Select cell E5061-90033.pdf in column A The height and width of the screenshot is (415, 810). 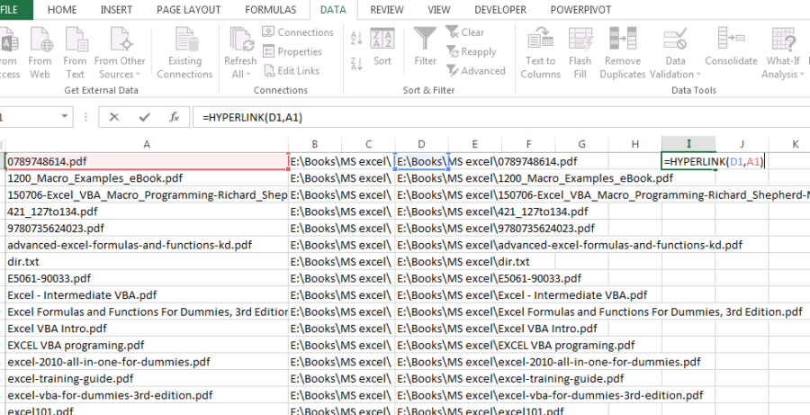(x=147, y=278)
